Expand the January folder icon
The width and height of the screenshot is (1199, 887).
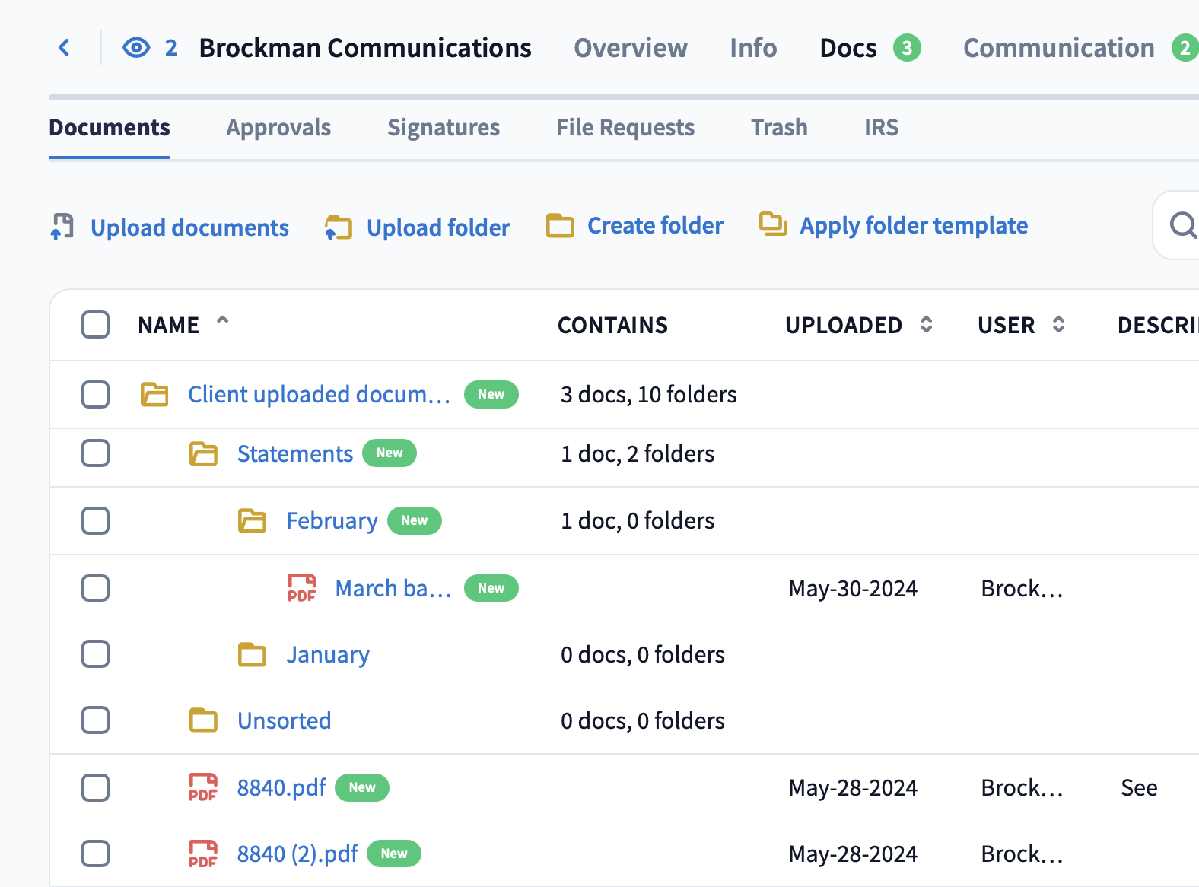pyautogui.click(x=252, y=654)
